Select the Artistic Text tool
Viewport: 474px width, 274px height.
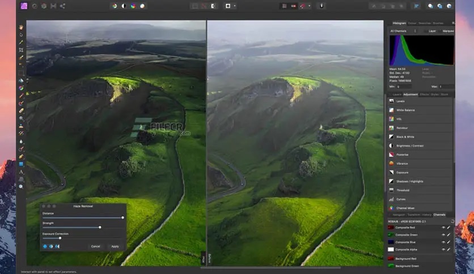click(21, 172)
